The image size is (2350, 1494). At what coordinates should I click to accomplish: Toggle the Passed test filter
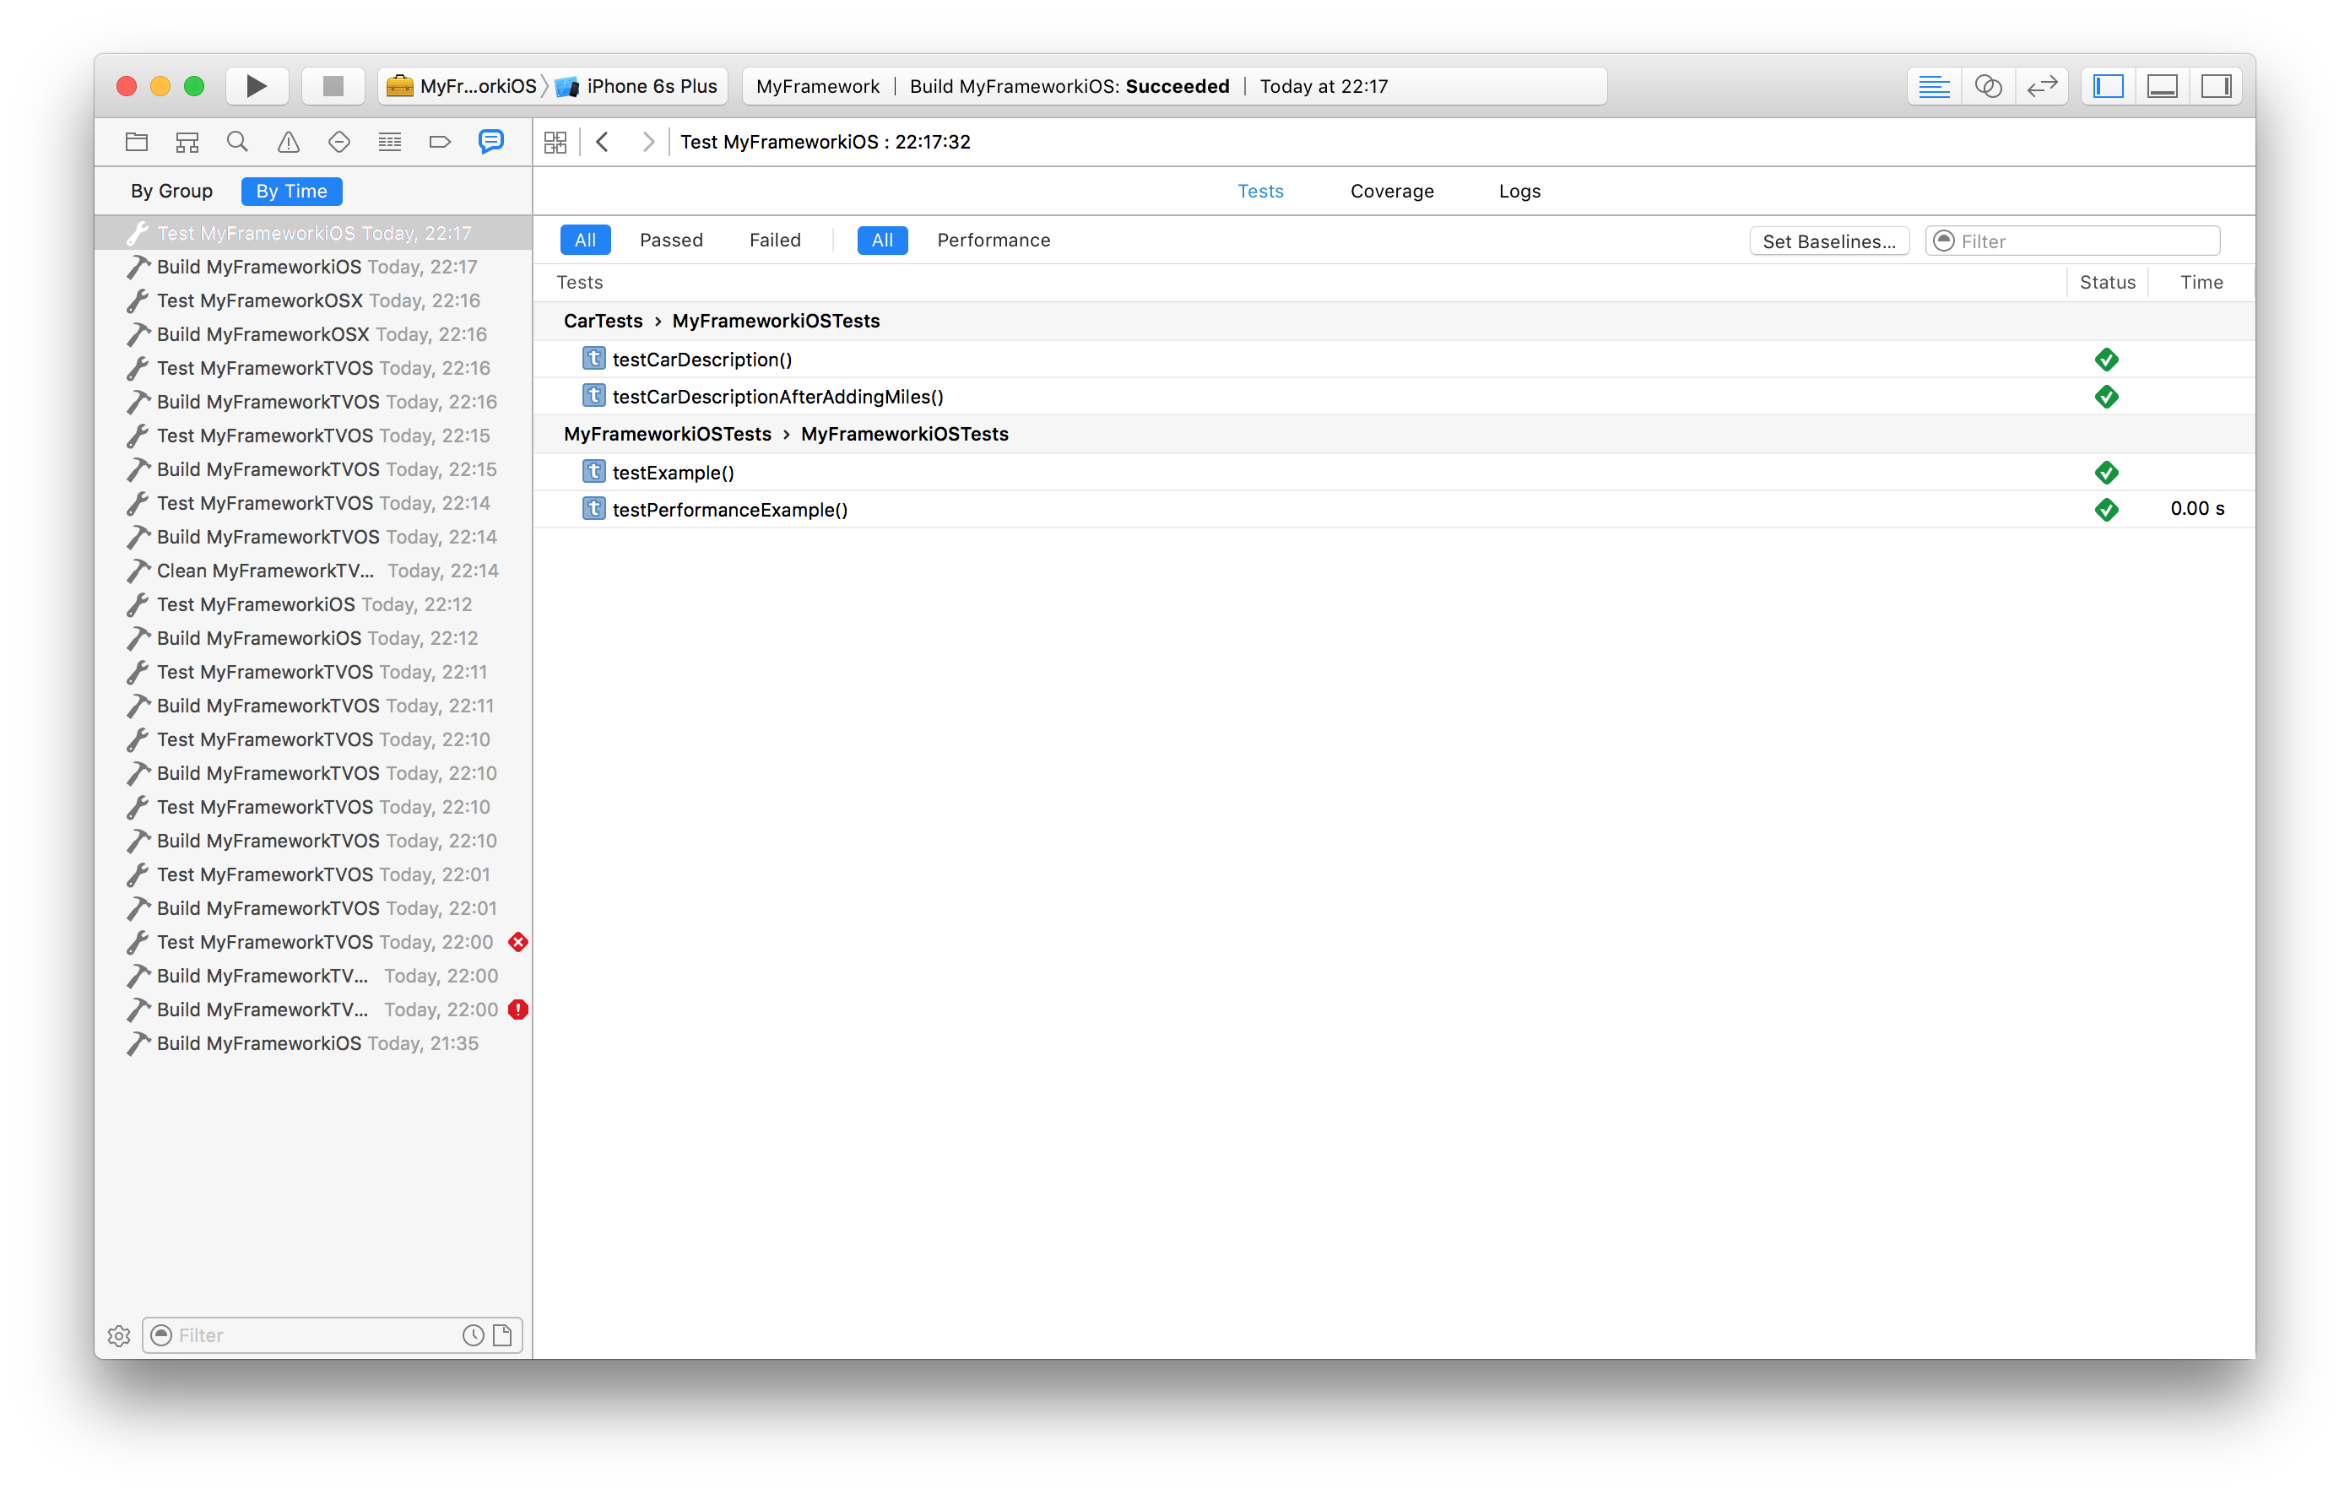pos(671,240)
